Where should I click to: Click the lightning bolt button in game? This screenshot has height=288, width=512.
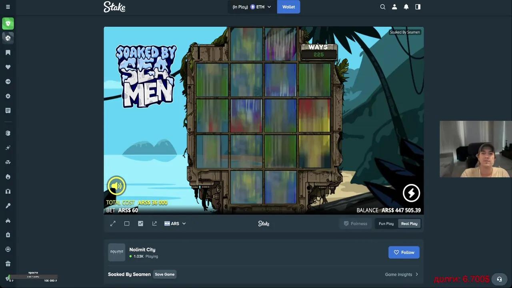point(411,193)
